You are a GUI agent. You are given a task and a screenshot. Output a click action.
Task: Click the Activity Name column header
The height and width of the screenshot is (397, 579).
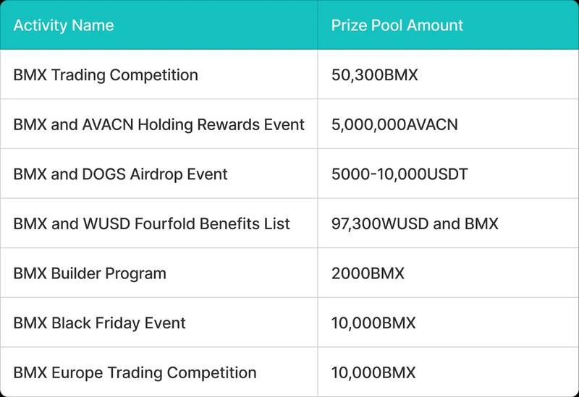(x=64, y=25)
